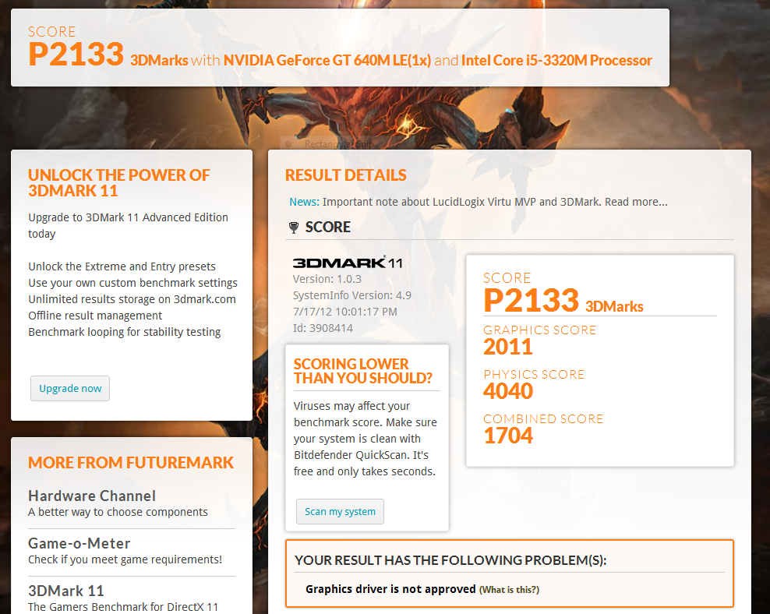Click 'Unlock the Extreme and Entry presets' line
770x614 pixels.
tap(122, 266)
